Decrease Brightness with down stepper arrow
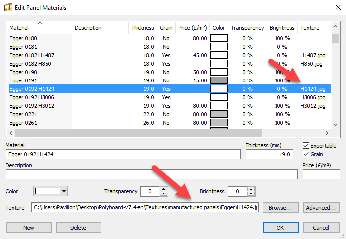The height and width of the screenshot is (239, 346). 251,194
